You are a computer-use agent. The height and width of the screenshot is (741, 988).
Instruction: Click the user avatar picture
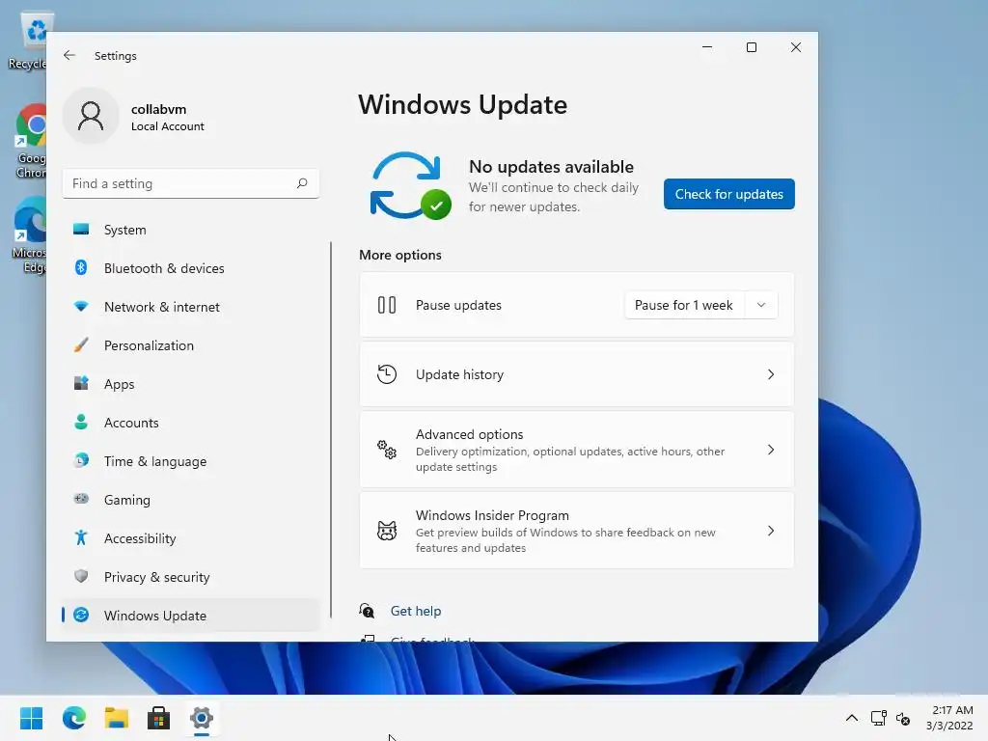coord(91,117)
